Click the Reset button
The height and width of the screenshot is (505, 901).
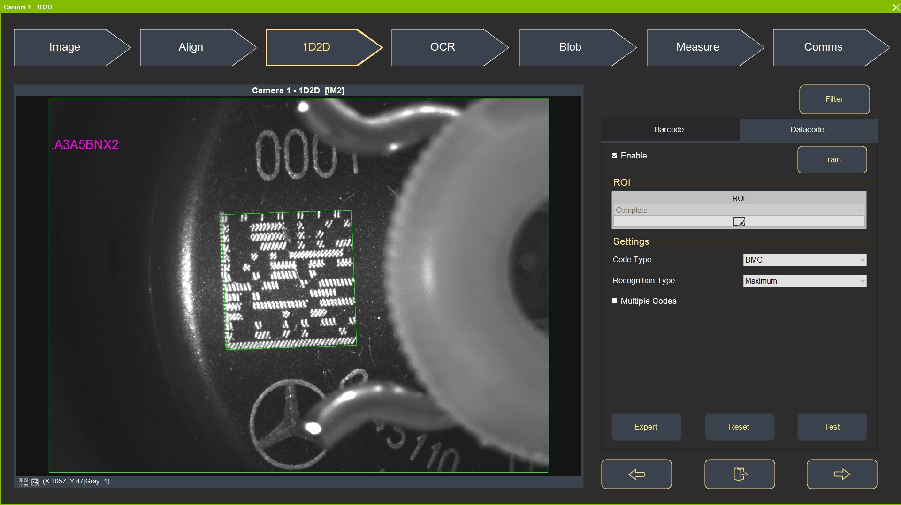coord(739,427)
